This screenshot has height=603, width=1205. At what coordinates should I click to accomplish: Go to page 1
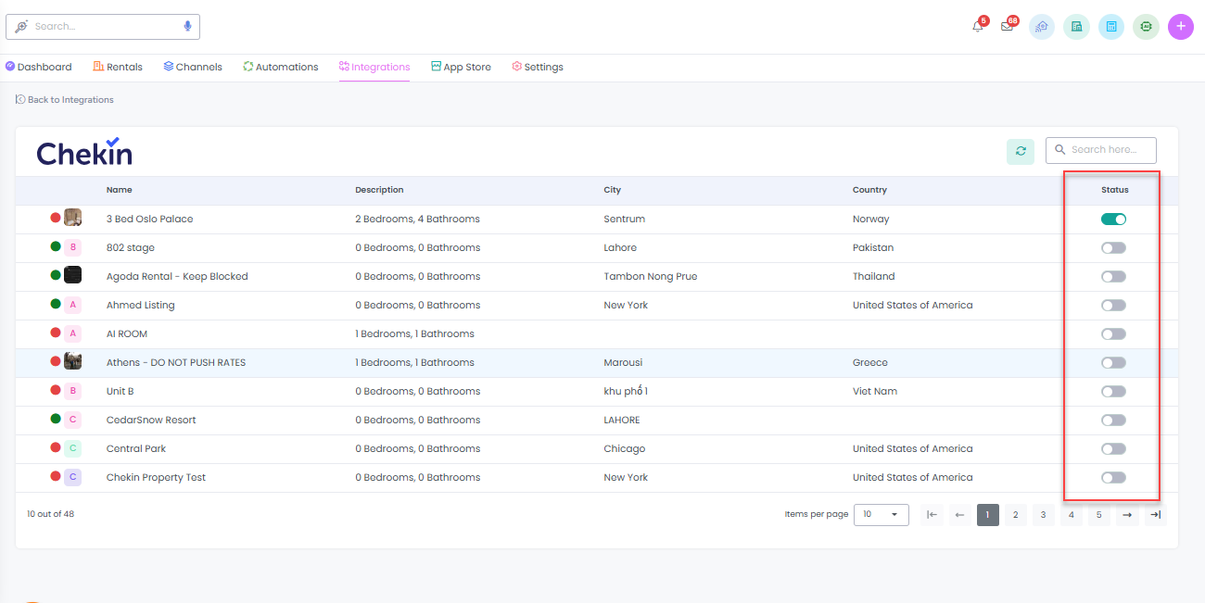[x=988, y=515]
